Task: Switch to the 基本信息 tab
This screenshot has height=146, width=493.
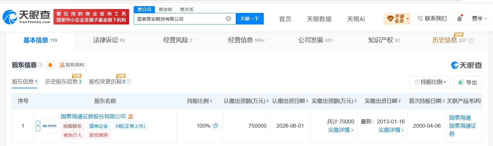Action: pyautogui.click(x=40, y=40)
